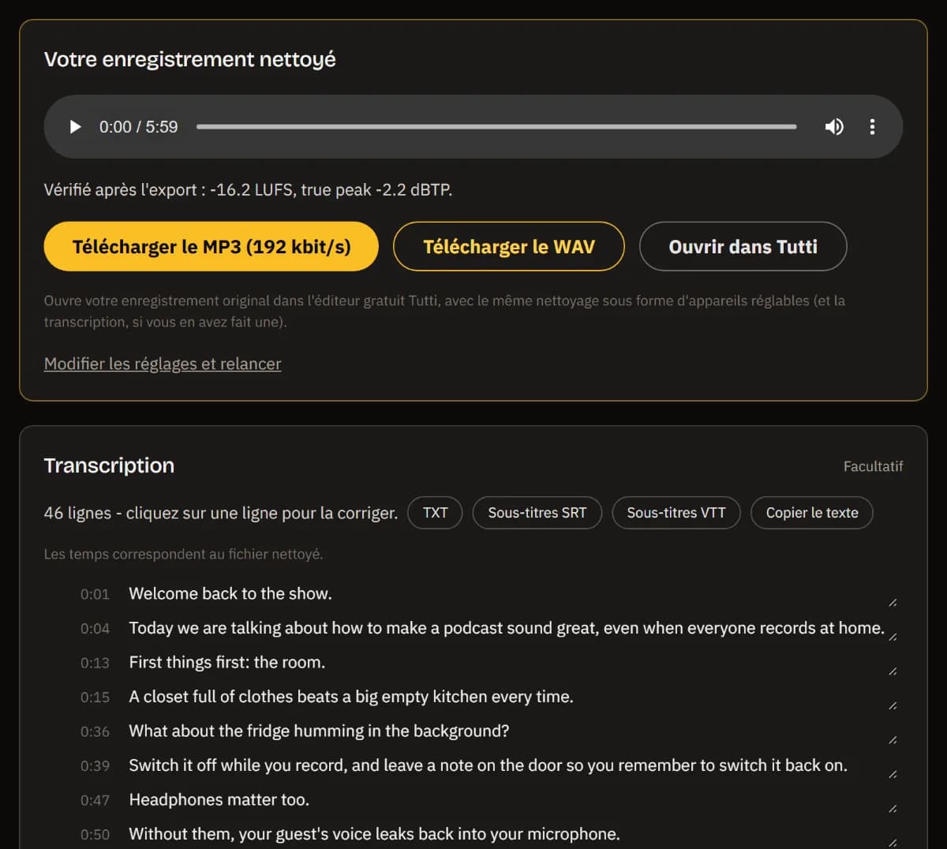Screen dimensions: 947x849
Task: Click resize handle of 'First things first' line
Action: pos(893,671)
